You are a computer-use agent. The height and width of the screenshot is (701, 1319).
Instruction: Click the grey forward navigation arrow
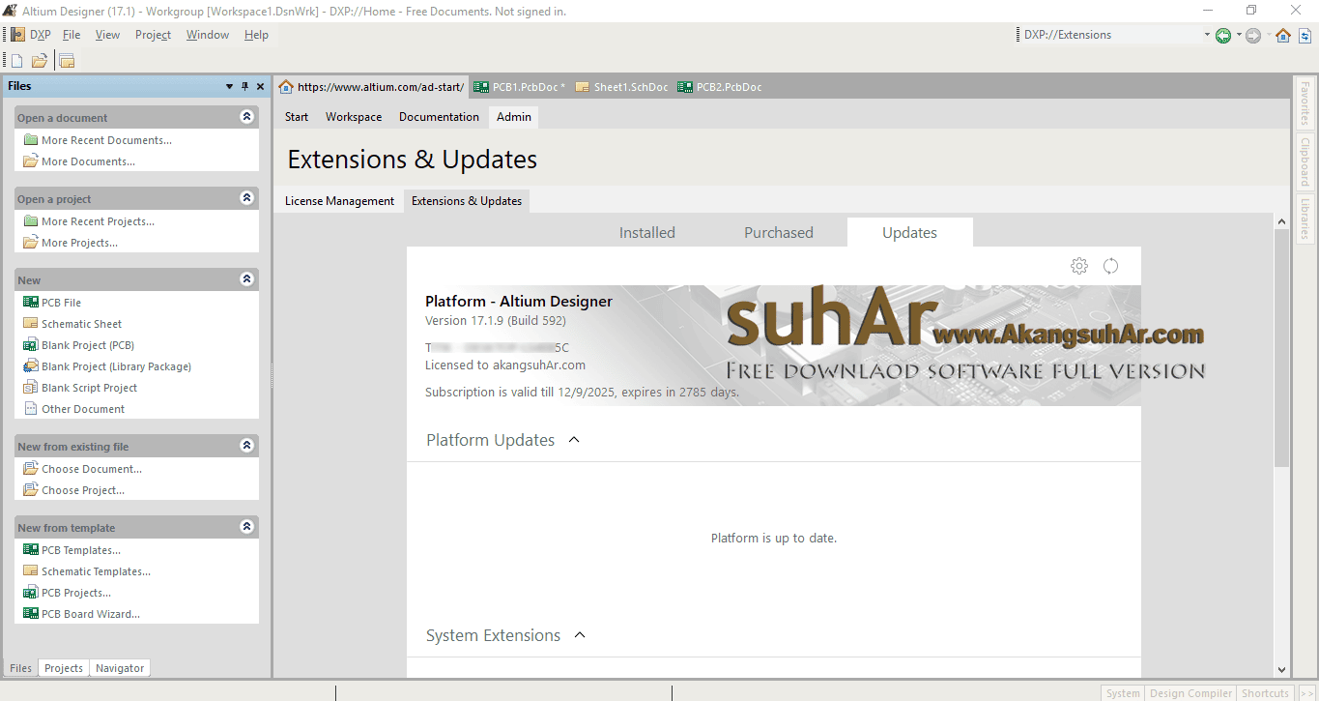click(x=1253, y=35)
